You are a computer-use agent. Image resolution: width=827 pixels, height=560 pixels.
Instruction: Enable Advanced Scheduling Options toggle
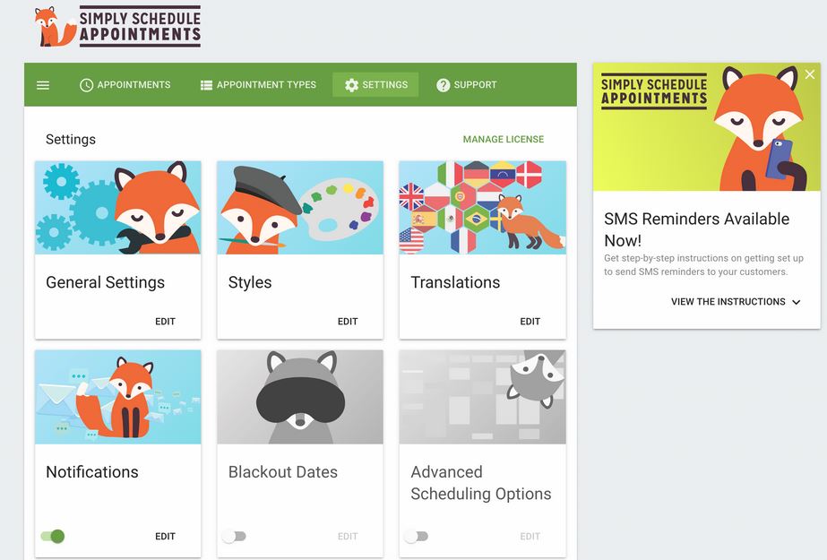[416, 537]
